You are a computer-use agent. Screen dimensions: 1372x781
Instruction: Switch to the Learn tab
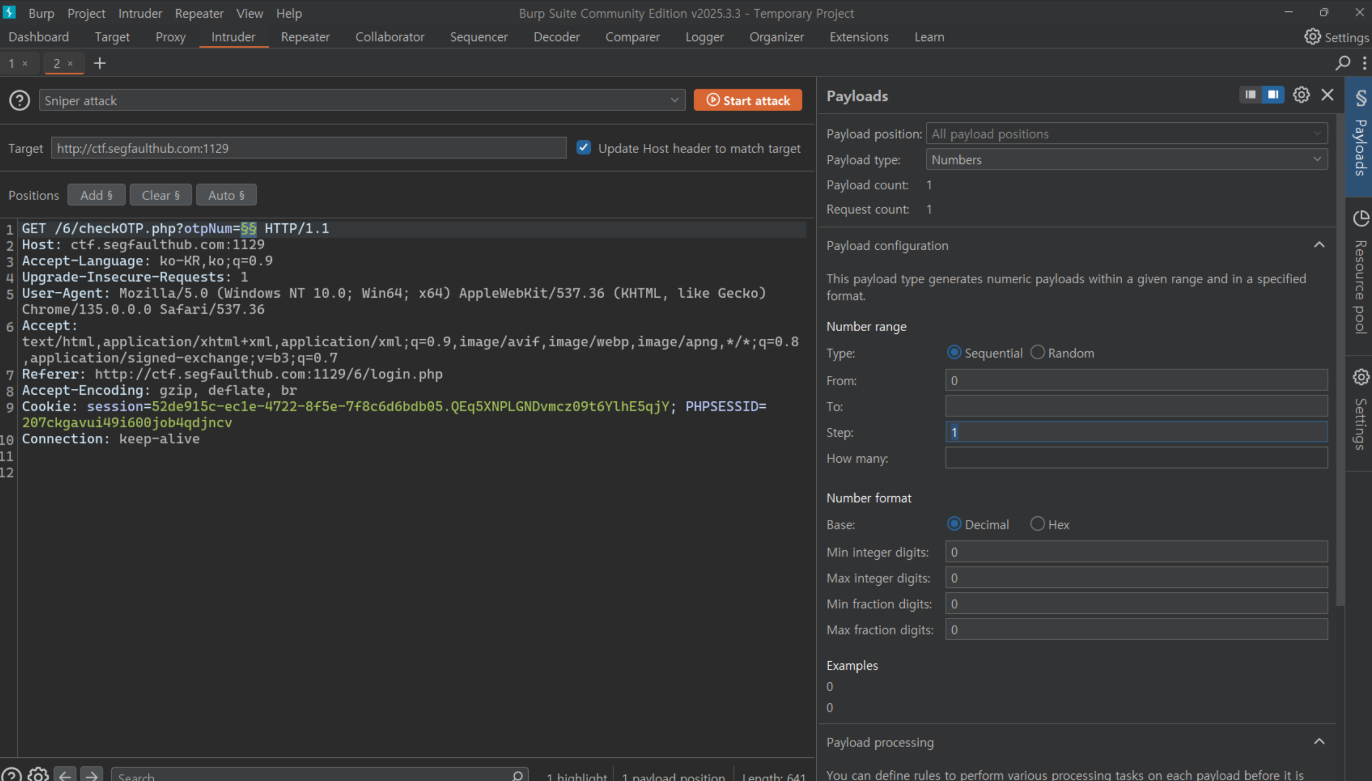pyautogui.click(x=929, y=37)
